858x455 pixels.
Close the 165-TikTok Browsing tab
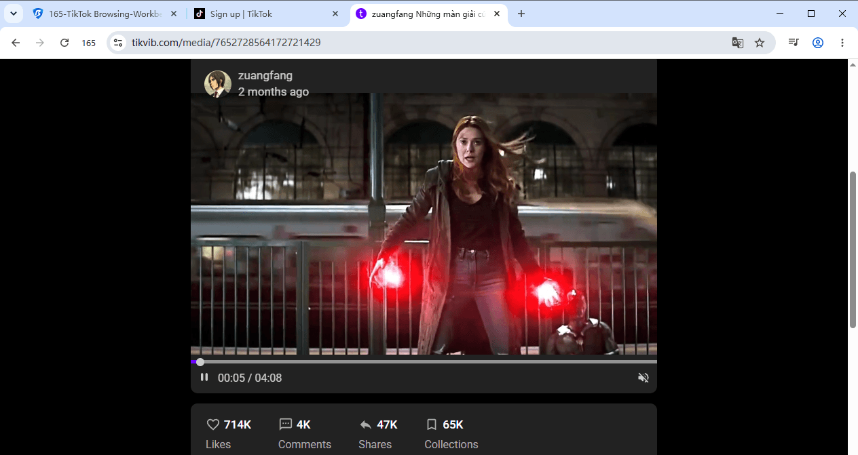coord(173,14)
